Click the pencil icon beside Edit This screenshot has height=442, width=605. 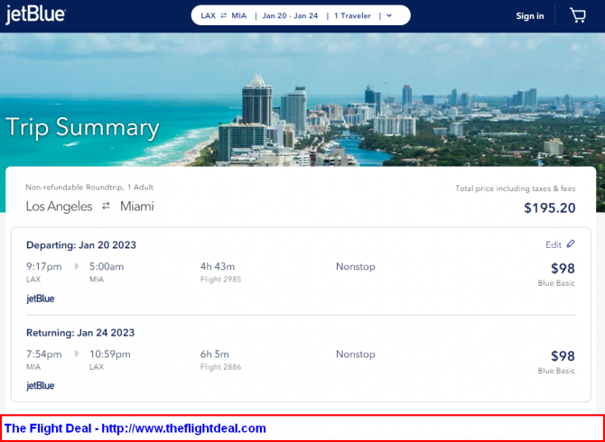571,244
